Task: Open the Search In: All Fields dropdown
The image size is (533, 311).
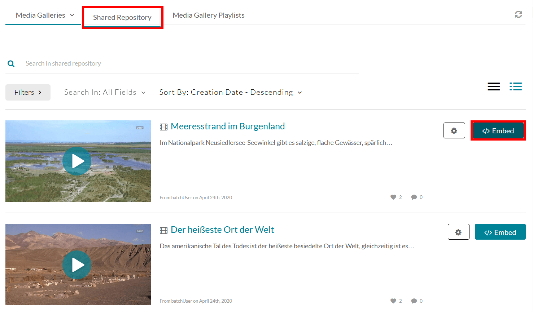Action: [105, 93]
